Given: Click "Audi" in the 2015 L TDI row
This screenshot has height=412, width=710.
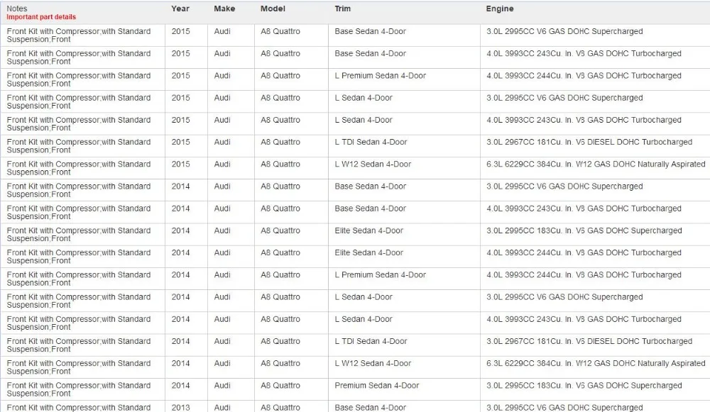Looking at the screenshot, I should click(222, 142).
